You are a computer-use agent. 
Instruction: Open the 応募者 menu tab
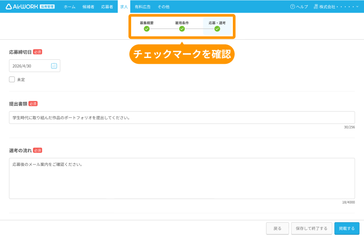[107, 7]
